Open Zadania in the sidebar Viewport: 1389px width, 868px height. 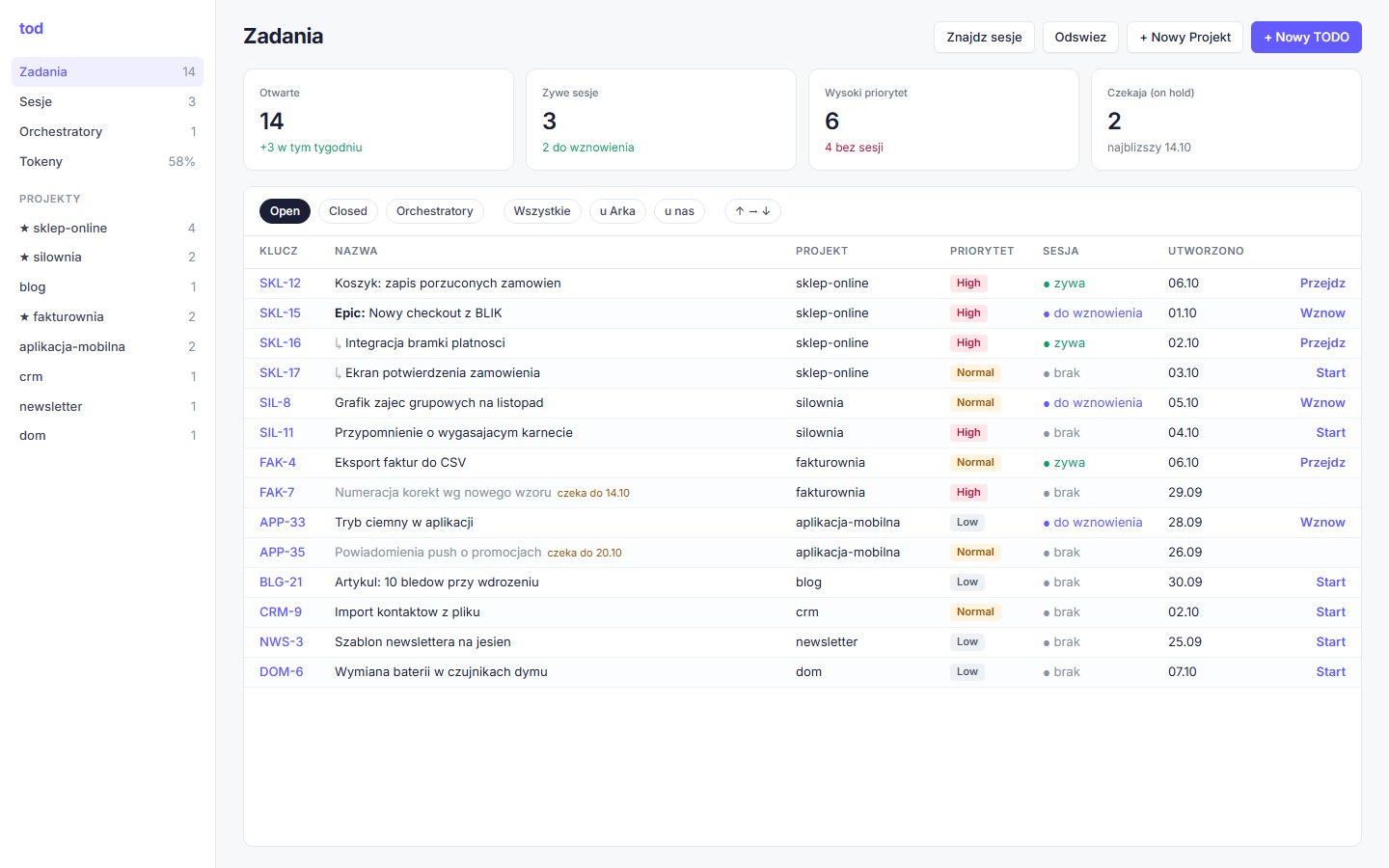(x=107, y=71)
